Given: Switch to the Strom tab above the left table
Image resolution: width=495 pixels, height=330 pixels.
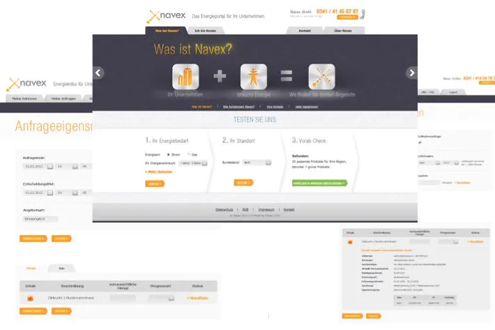Looking at the screenshot, I should pyautogui.click(x=31, y=269).
